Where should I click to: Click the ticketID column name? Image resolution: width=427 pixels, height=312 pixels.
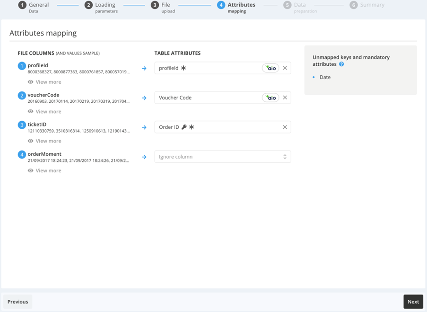coord(37,125)
